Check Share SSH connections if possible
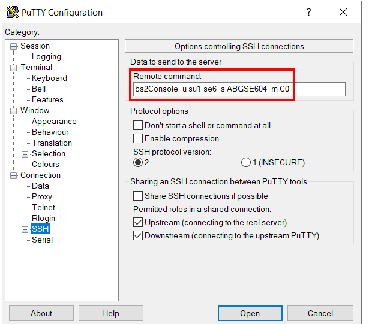Viewport: 369px width, 324px height. tap(138, 196)
